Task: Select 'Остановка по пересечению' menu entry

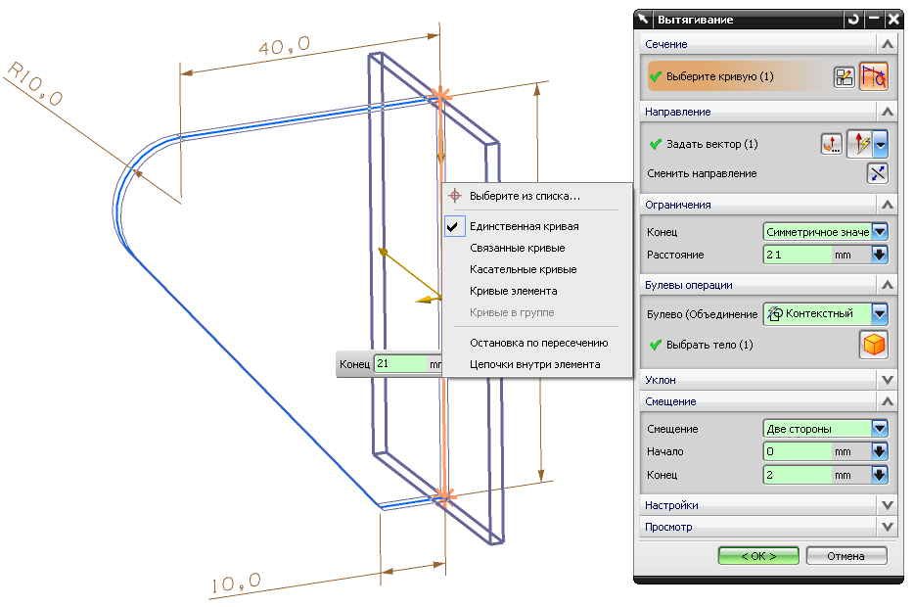Action: pos(538,343)
